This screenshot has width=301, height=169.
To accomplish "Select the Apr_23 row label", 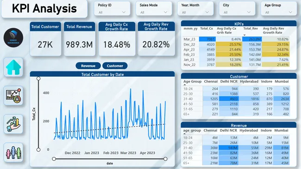I will point(189,49).
